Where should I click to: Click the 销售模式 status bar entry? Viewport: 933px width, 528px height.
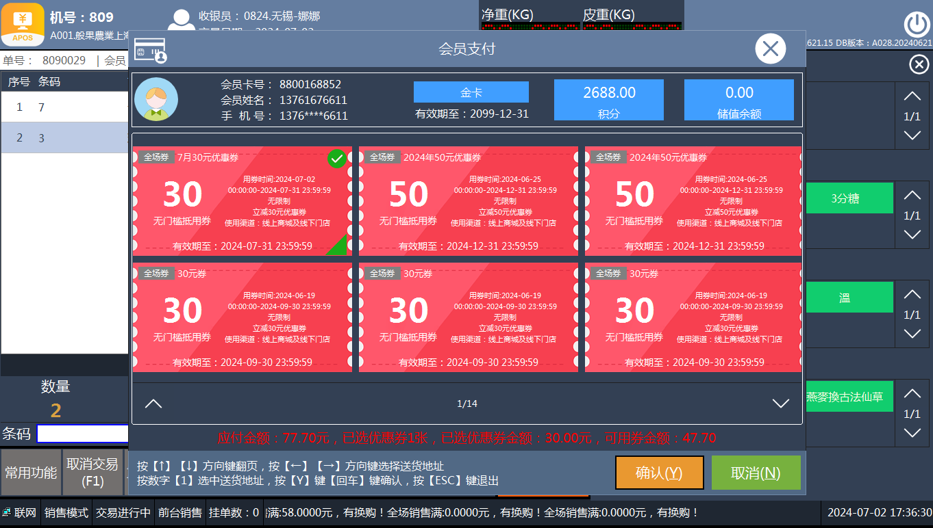(x=66, y=512)
